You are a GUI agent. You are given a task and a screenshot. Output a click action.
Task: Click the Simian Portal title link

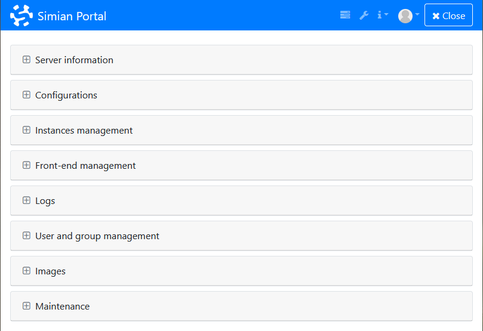72,16
